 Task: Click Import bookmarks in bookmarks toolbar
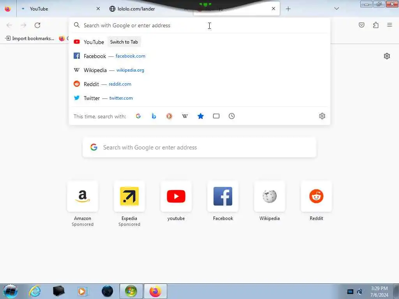(30, 39)
